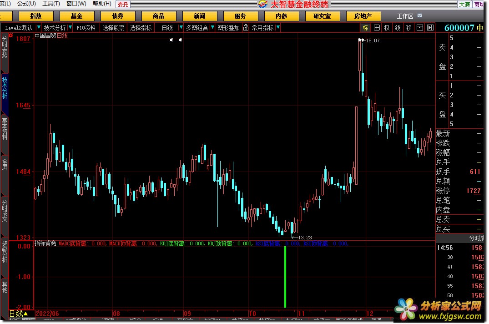Click the red gear icon at chart corner
The width and height of the screenshot is (489, 324).
click(x=10, y=35)
